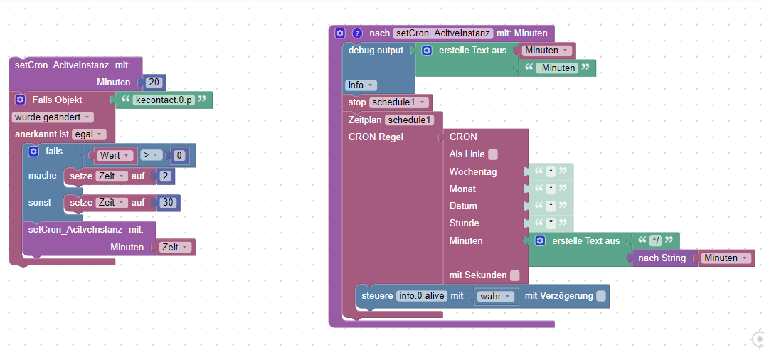The image size is (764, 350).
Task: Open gear icon on falls condition block
Action: 33,151
